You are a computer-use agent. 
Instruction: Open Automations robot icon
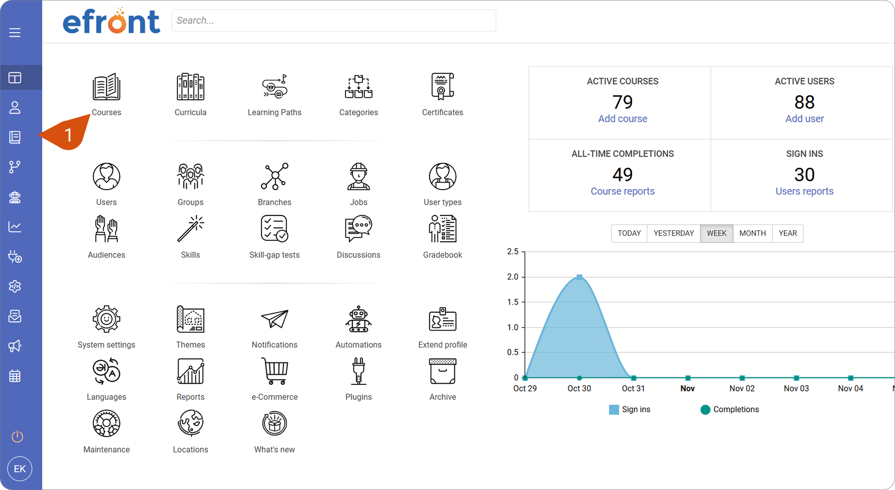[x=358, y=319]
